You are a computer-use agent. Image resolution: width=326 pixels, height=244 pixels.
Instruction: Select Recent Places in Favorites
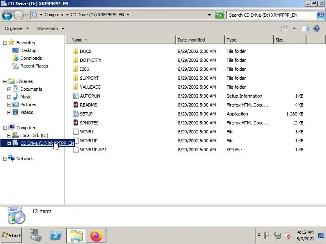(34, 66)
